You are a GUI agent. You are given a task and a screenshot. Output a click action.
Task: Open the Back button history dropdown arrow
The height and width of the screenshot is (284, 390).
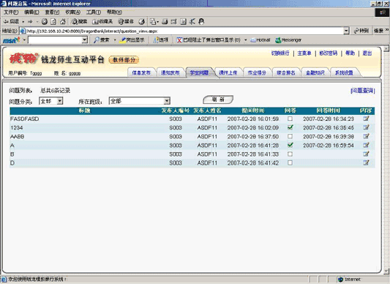[23, 22]
